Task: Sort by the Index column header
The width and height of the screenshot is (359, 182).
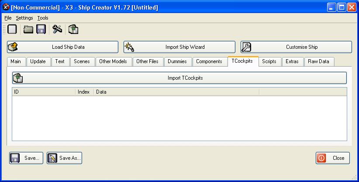Action: [x=84, y=92]
